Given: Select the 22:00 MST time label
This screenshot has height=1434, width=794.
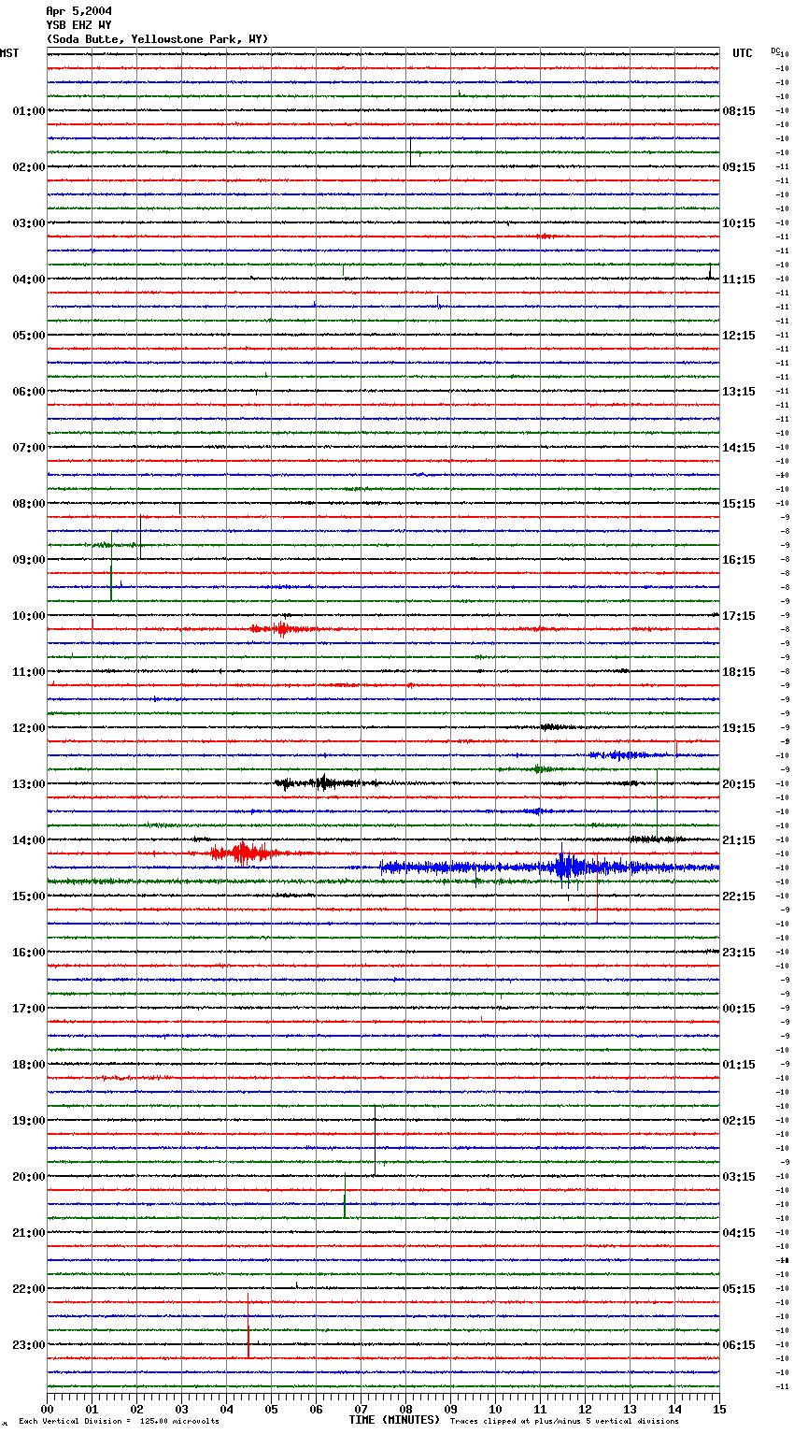Looking at the screenshot, I should [28, 1289].
